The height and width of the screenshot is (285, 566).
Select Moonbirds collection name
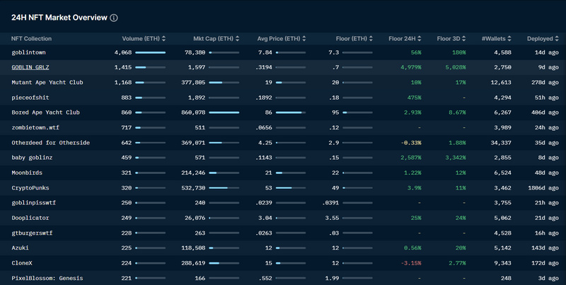(27, 173)
